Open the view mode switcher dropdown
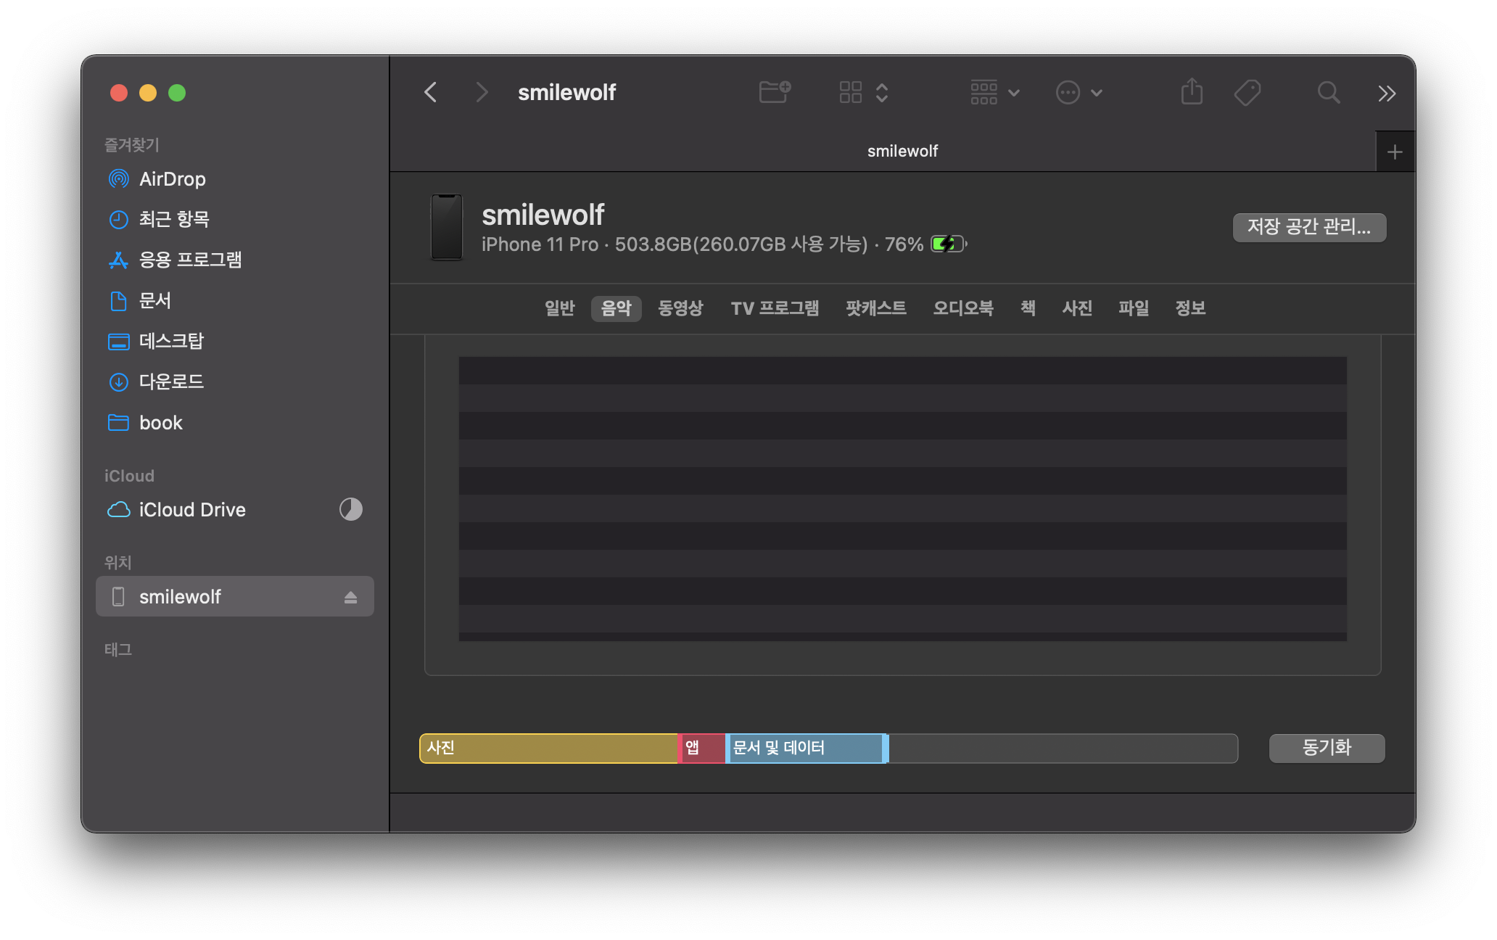Viewport: 1497px width, 940px height. point(863,92)
